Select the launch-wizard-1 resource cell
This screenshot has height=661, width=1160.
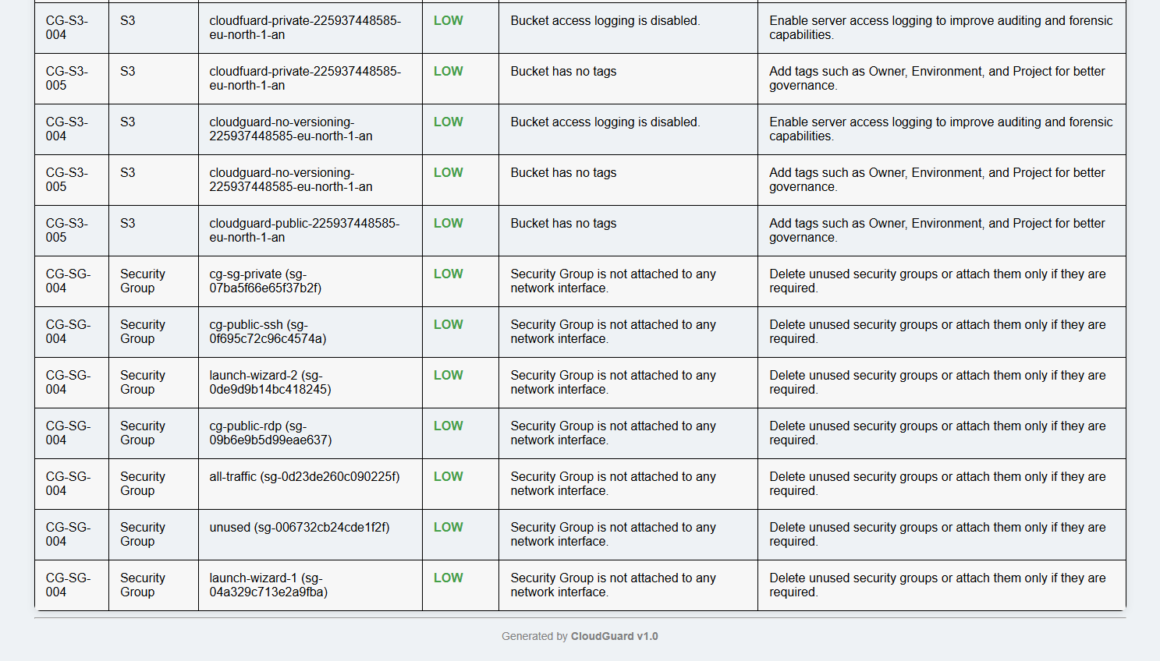click(x=310, y=585)
